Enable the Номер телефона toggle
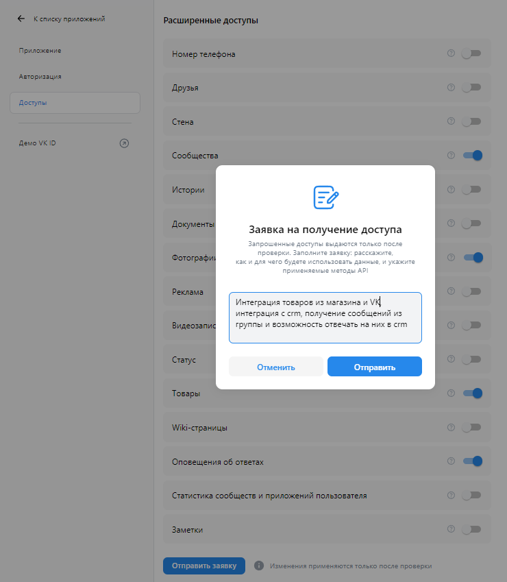The height and width of the screenshot is (582, 507). [471, 53]
